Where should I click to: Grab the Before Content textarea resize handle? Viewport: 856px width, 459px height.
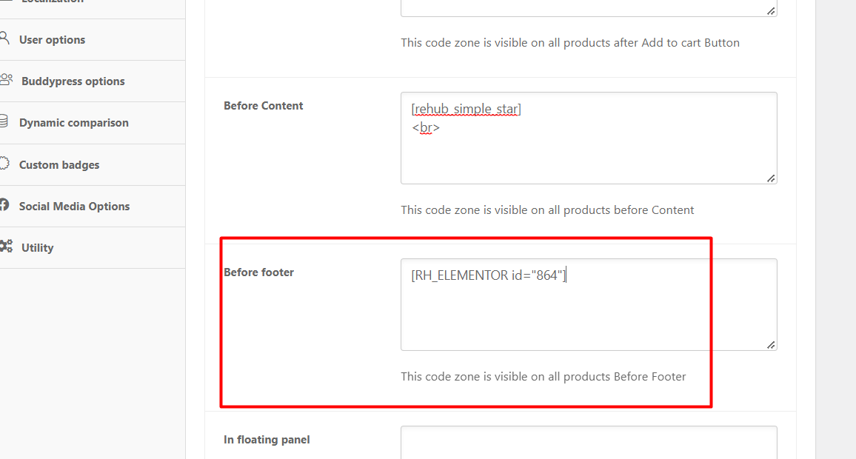click(x=771, y=178)
